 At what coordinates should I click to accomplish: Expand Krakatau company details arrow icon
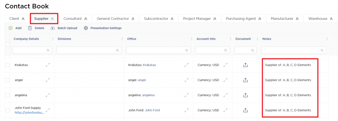[x=48, y=65]
